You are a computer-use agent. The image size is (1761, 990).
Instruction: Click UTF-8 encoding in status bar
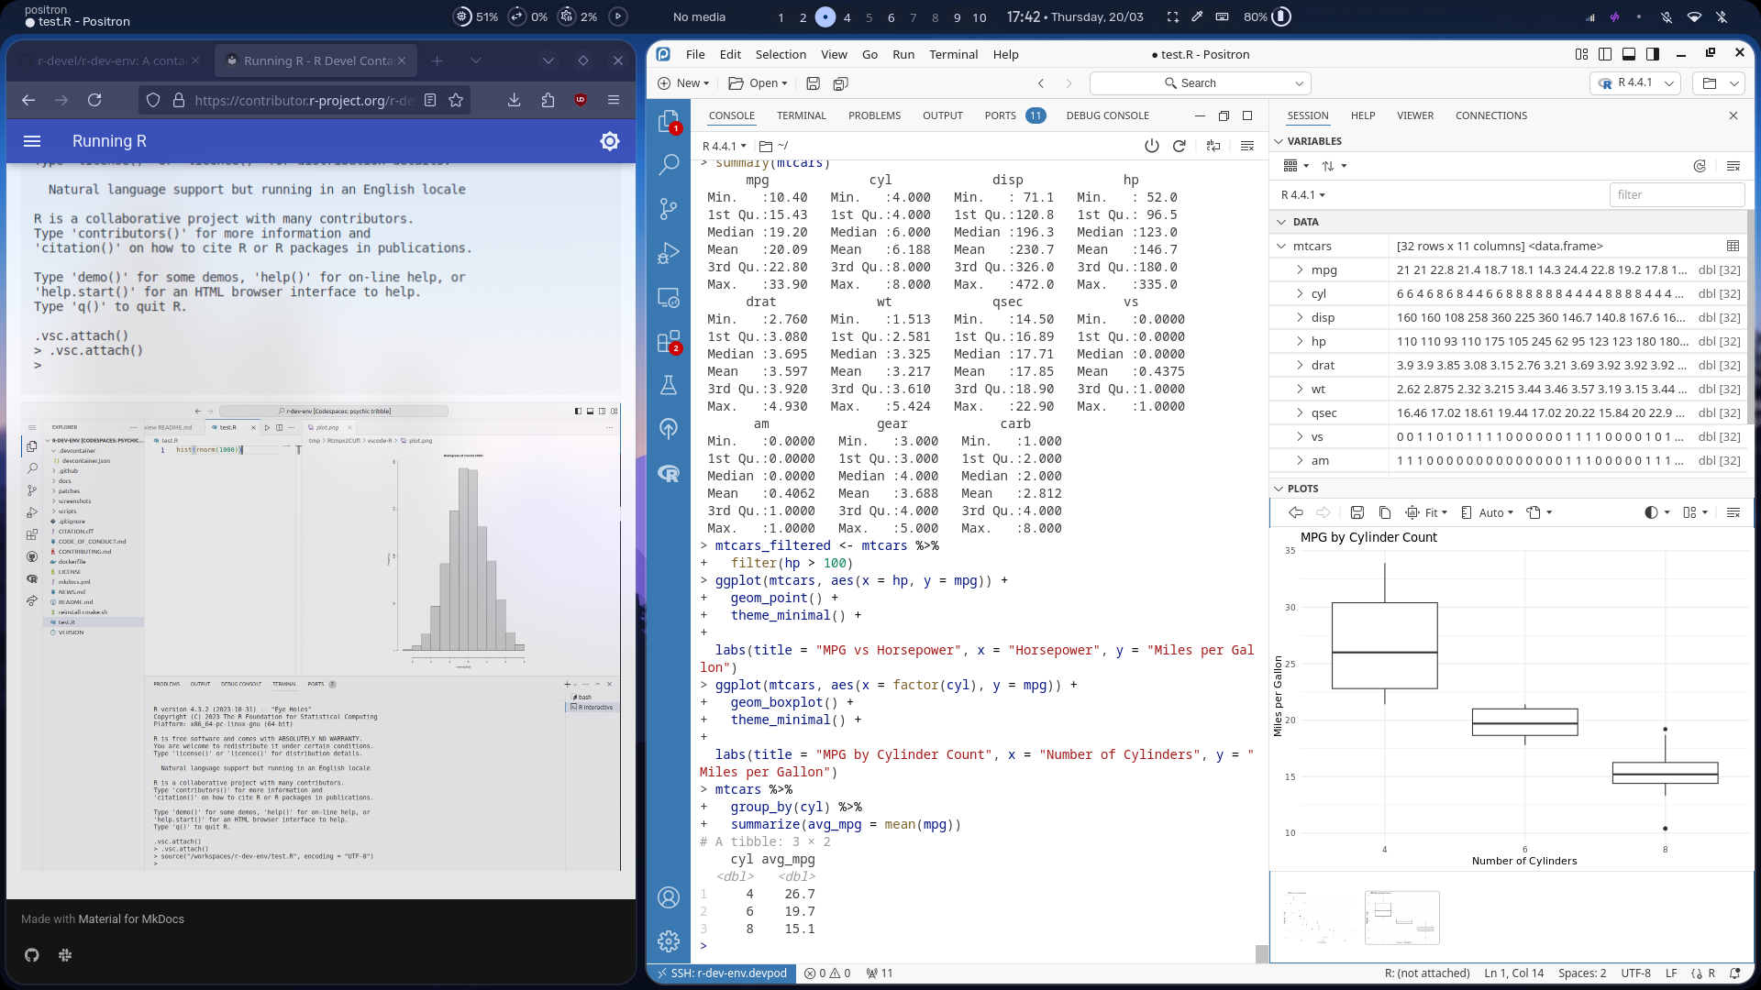tap(1635, 973)
